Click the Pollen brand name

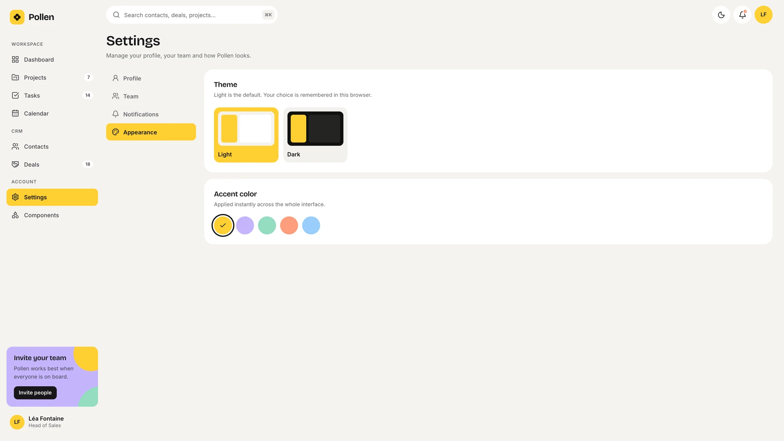tap(41, 17)
